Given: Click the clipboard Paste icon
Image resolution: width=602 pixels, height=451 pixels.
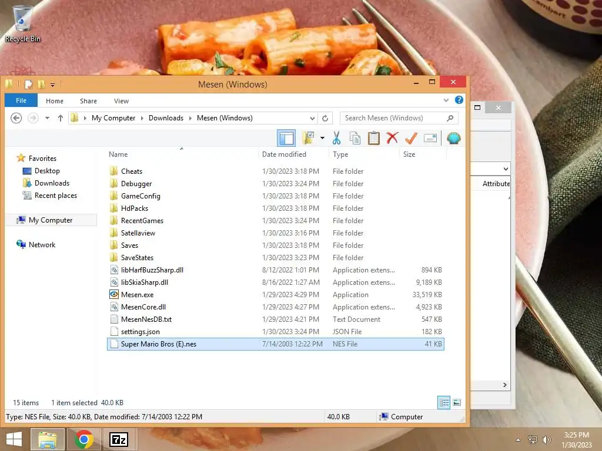Looking at the screenshot, I should (x=373, y=138).
